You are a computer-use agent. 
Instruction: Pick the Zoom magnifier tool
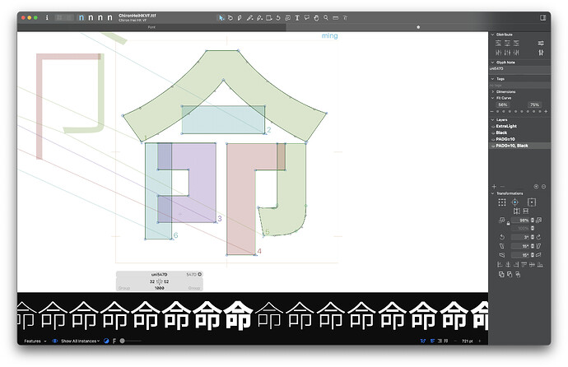[x=327, y=16]
